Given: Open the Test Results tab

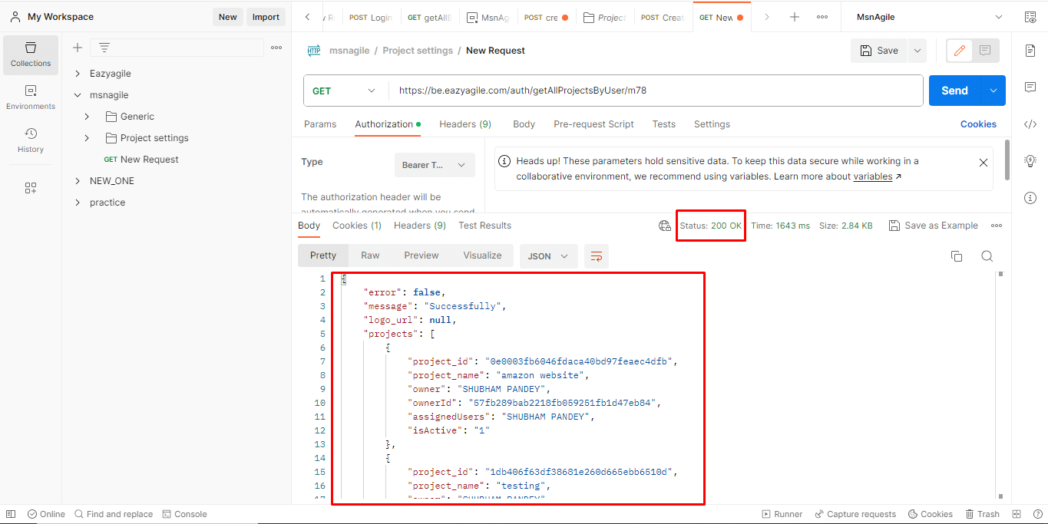Looking at the screenshot, I should (484, 226).
